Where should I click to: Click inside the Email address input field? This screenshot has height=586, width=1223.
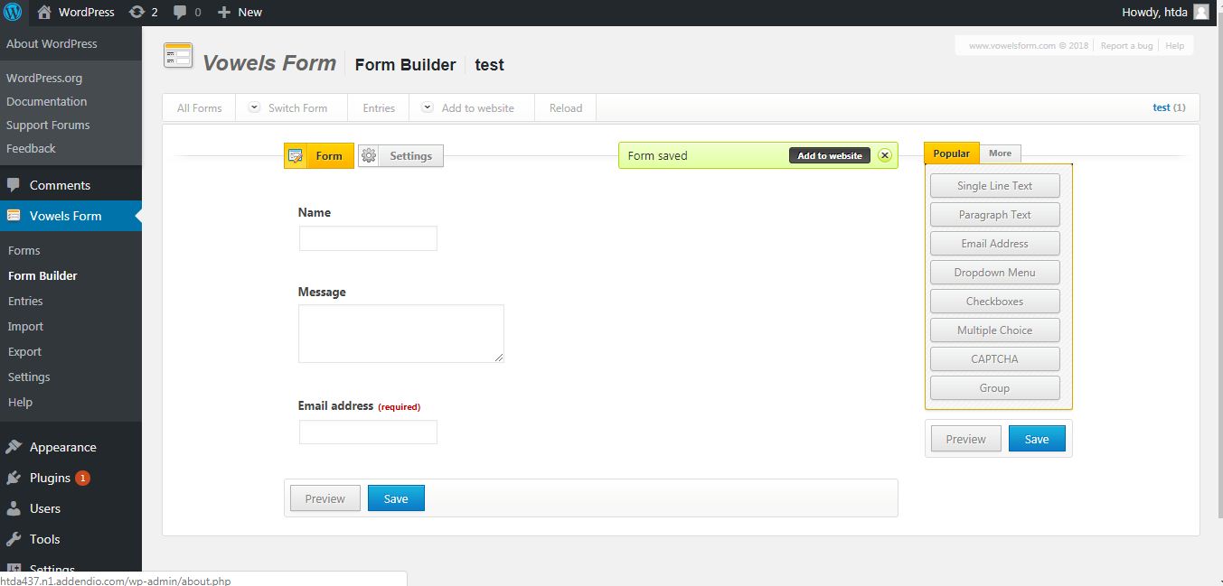click(368, 432)
